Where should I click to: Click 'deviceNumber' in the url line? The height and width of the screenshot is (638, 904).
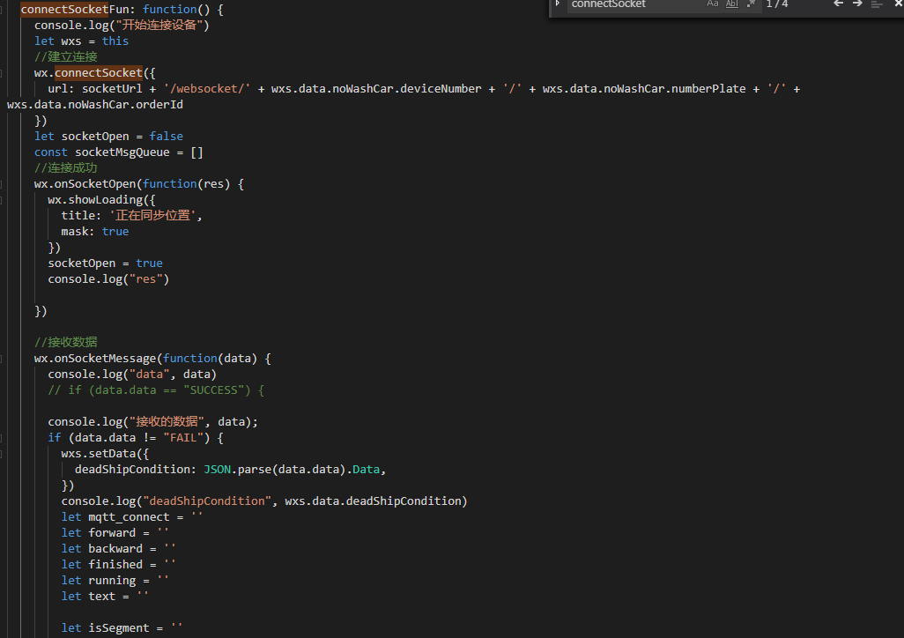pyautogui.click(x=441, y=89)
